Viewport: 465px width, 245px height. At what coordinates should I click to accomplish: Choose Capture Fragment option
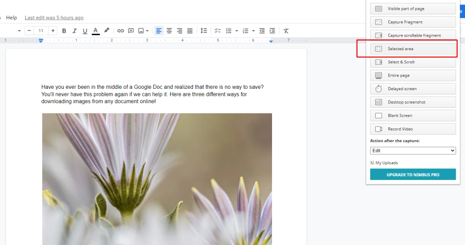413,22
